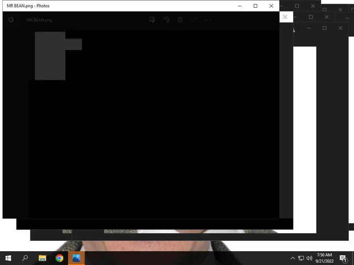This screenshot has height=265, width=354.
Task: Open Action Center notifications icon
Action: (343, 258)
